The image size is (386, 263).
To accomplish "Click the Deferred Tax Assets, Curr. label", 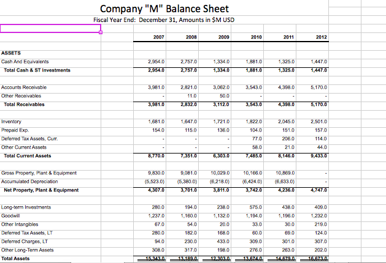I will [x=30, y=139].
